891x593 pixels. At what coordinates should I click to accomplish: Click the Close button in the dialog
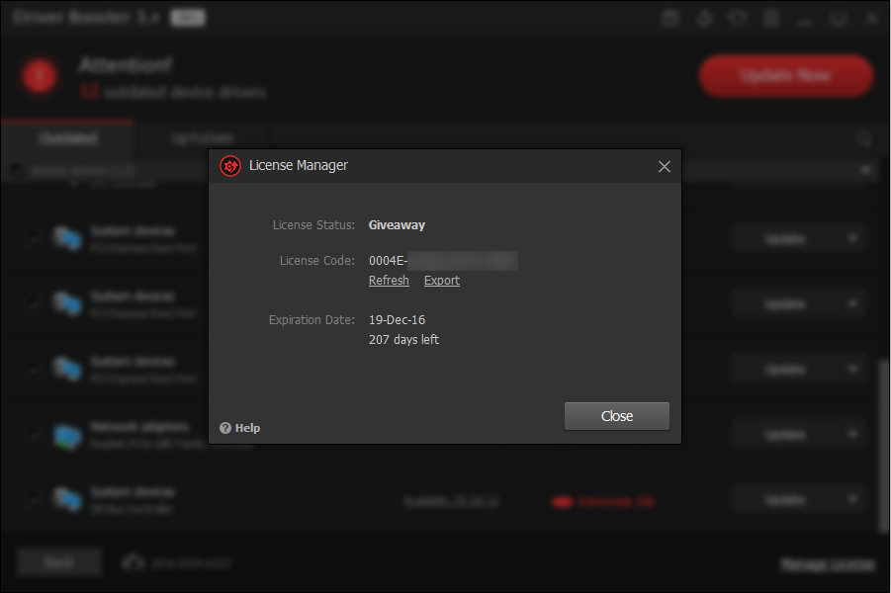[616, 416]
